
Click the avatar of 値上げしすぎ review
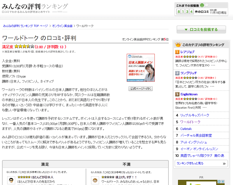(x=95, y=180)
